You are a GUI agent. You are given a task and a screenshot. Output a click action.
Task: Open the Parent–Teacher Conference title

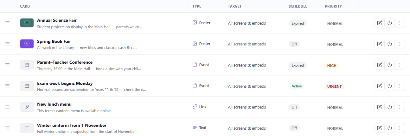(x=65, y=62)
